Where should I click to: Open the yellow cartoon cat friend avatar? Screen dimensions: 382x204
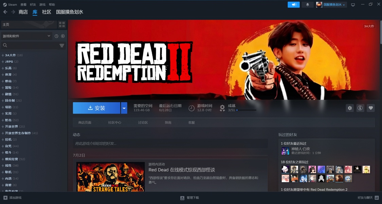click(x=366, y=169)
